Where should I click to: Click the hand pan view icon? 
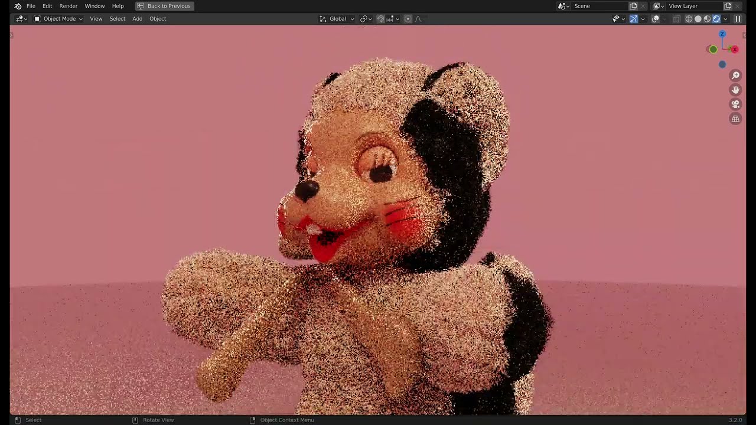[735, 90]
